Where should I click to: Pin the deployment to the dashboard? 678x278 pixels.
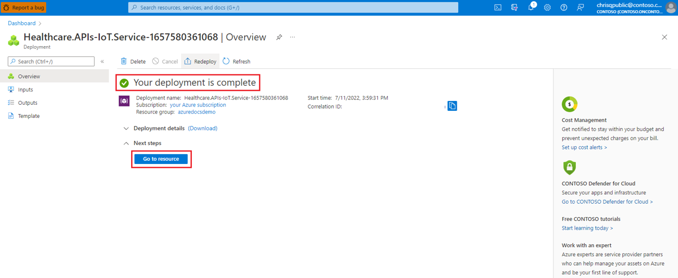(x=279, y=37)
